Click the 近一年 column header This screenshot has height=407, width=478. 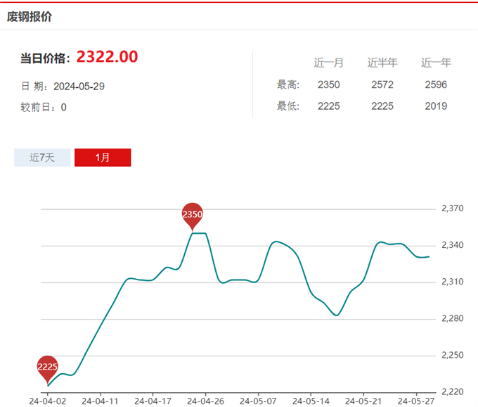436,63
